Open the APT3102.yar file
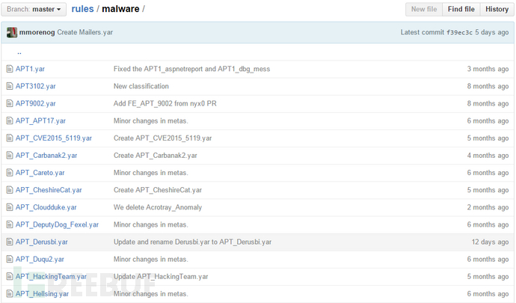Viewport: 516px width, 303px height. pos(36,86)
